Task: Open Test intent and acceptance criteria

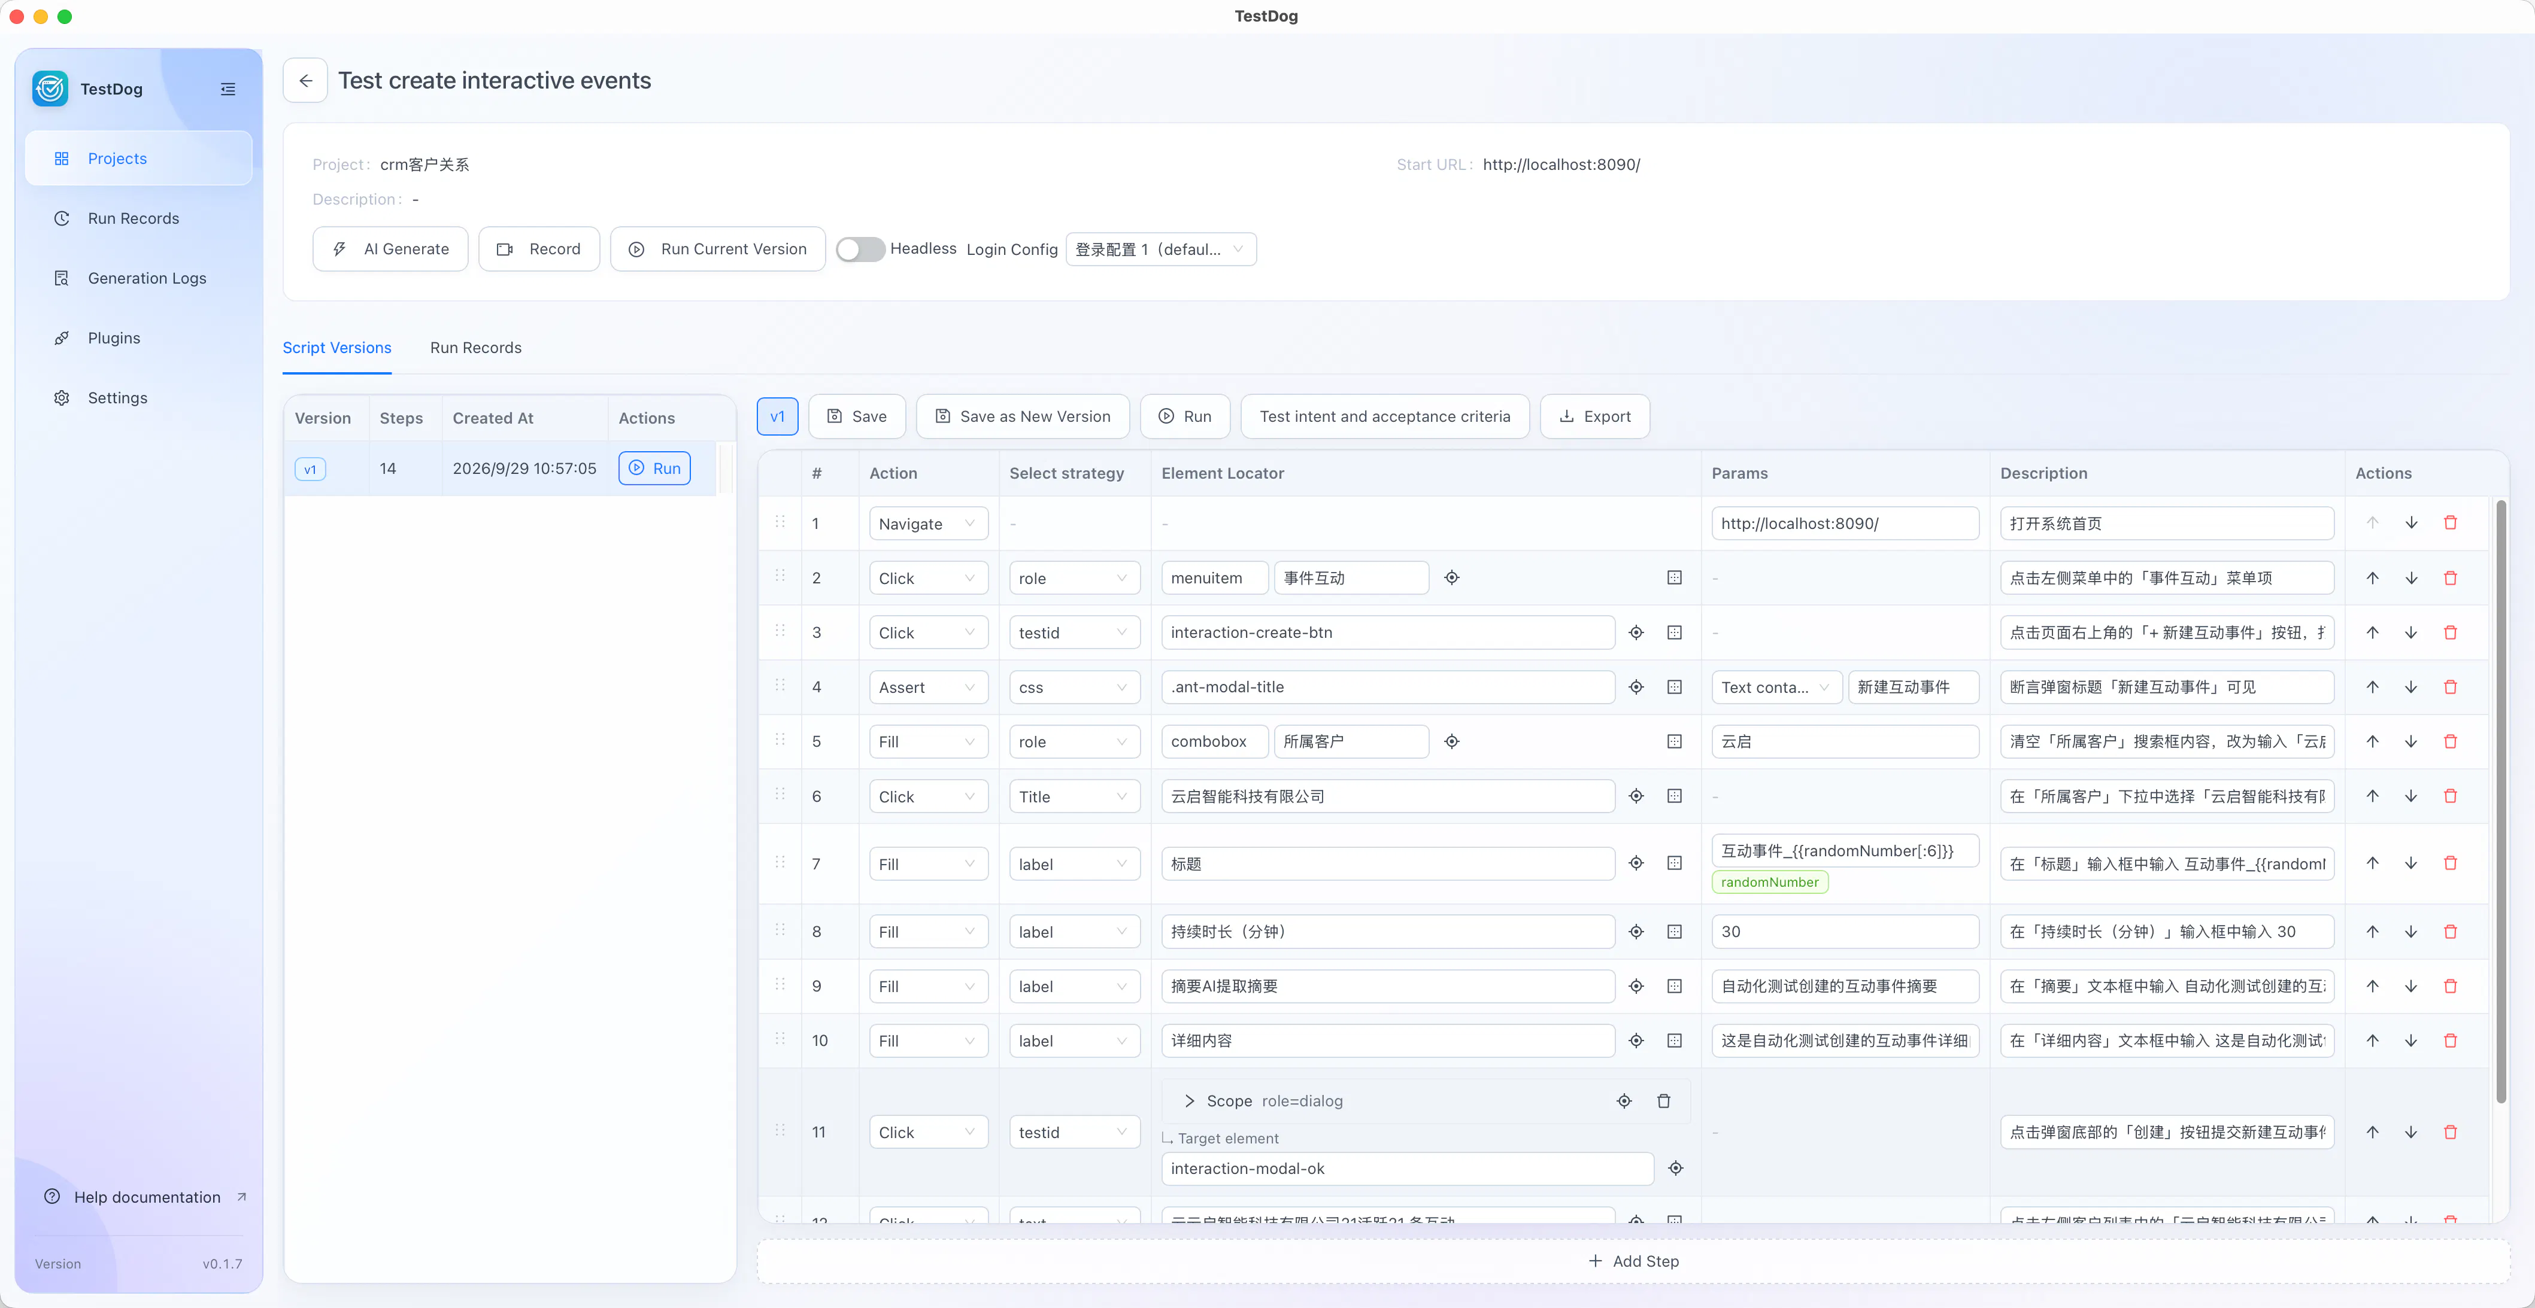Action: point(1385,417)
